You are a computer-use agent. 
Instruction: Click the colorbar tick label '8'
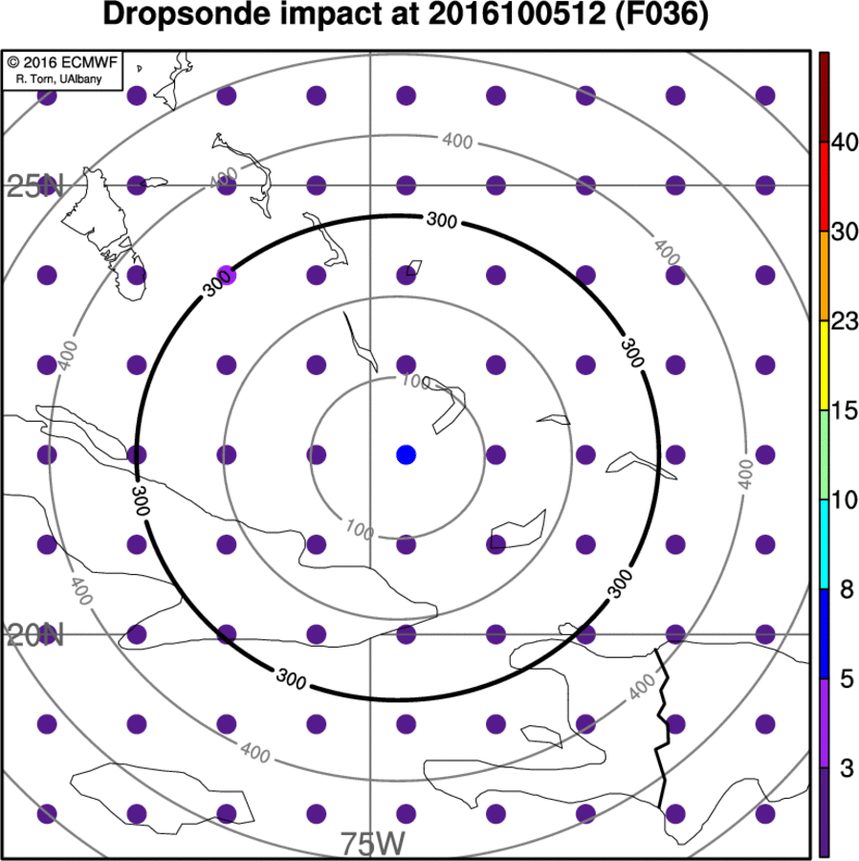click(847, 589)
